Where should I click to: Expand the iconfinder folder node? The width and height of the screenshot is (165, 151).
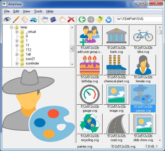point(17,63)
